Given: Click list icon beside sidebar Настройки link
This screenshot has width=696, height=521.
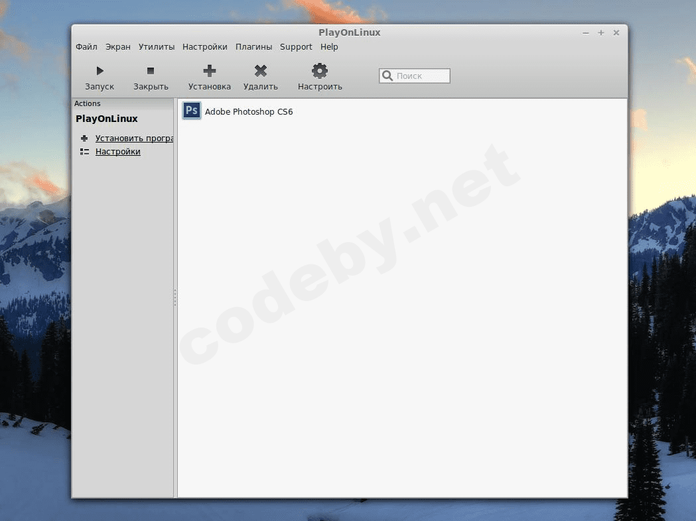Looking at the screenshot, I should (x=84, y=152).
